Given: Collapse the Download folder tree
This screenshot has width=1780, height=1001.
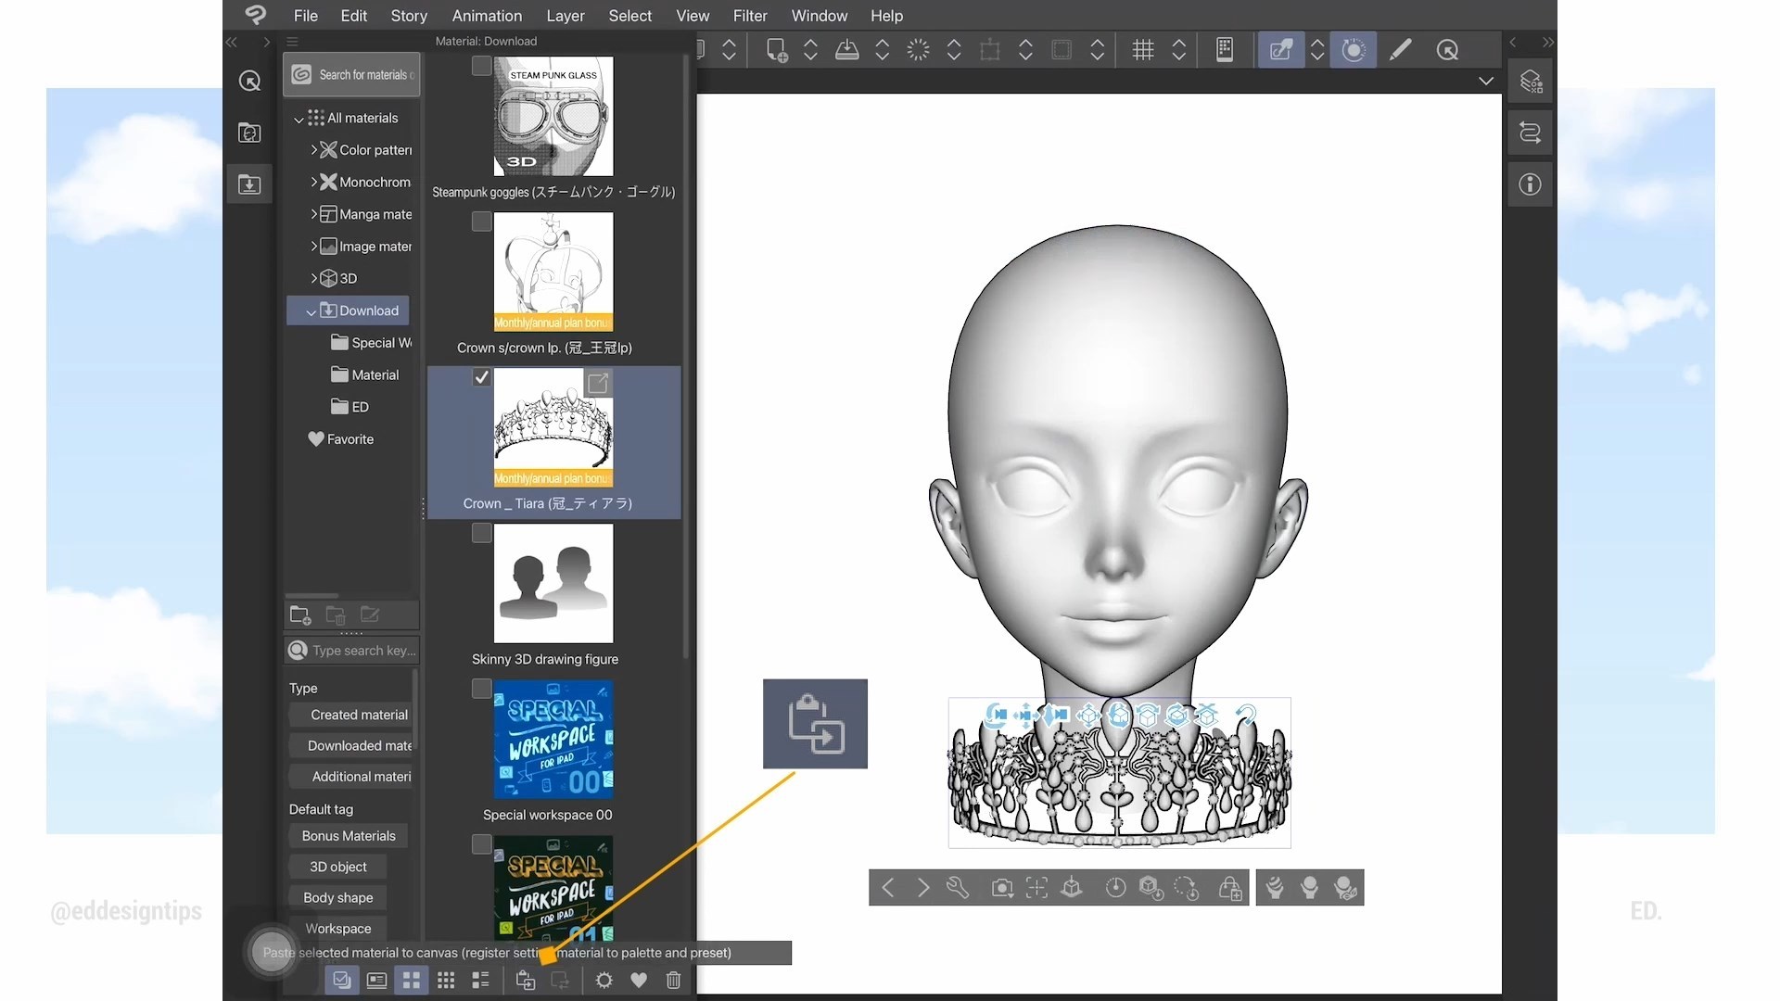Looking at the screenshot, I should [311, 311].
